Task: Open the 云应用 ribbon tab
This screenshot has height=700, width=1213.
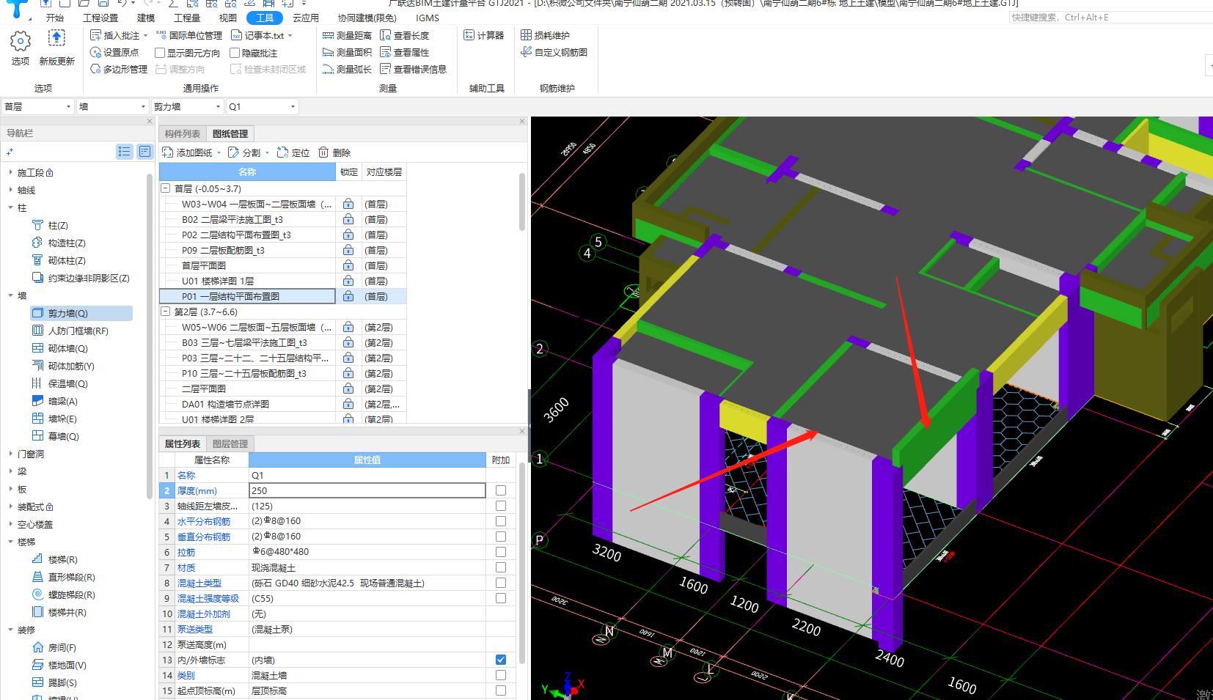Action: tap(306, 18)
